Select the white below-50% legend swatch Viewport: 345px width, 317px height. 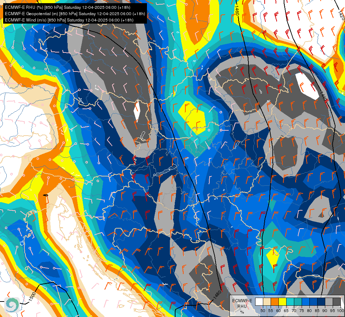259,302
